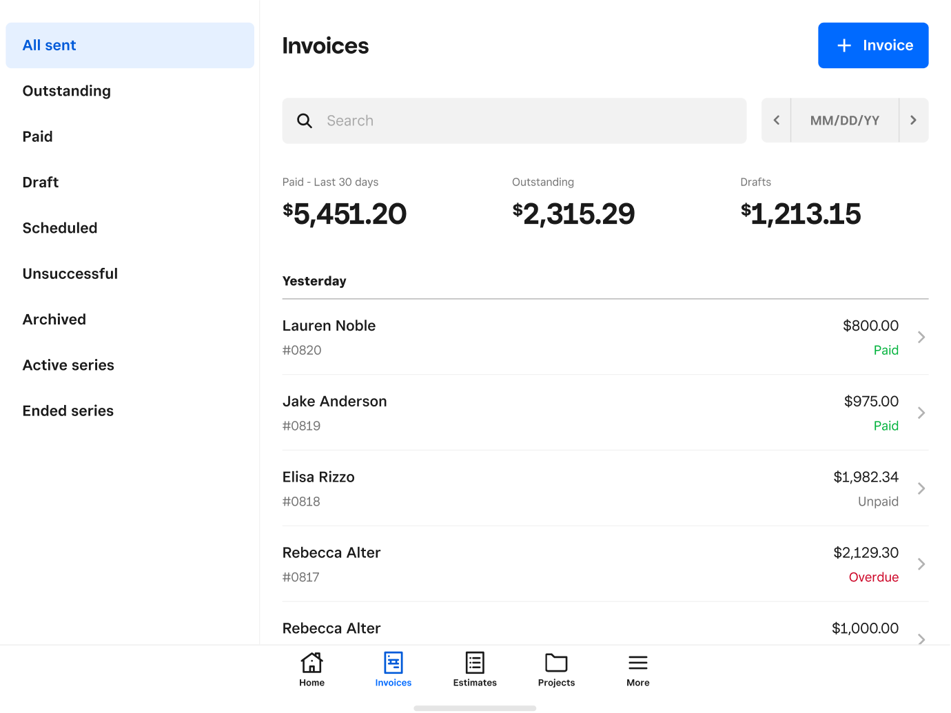Click the search magnifying glass icon
This screenshot has width=951, height=713.
click(x=305, y=121)
